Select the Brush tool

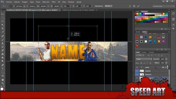tap(2, 40)
